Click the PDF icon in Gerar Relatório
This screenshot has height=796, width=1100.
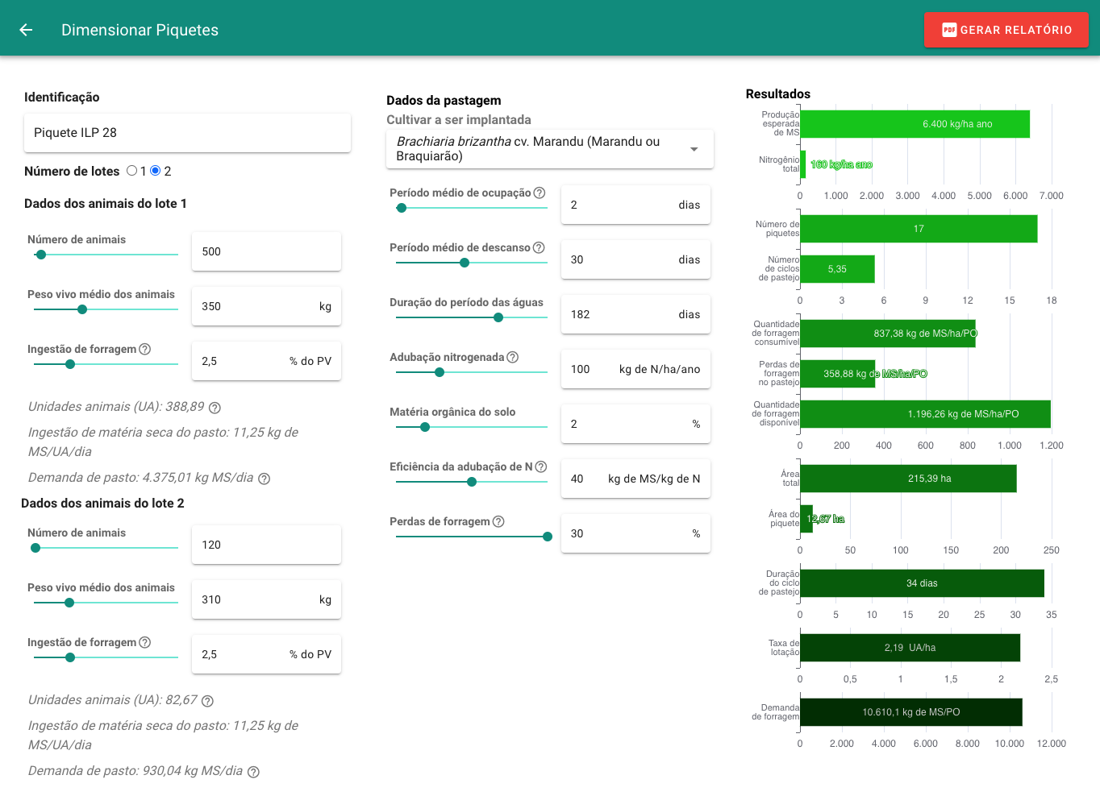click(x=949, y=30)
